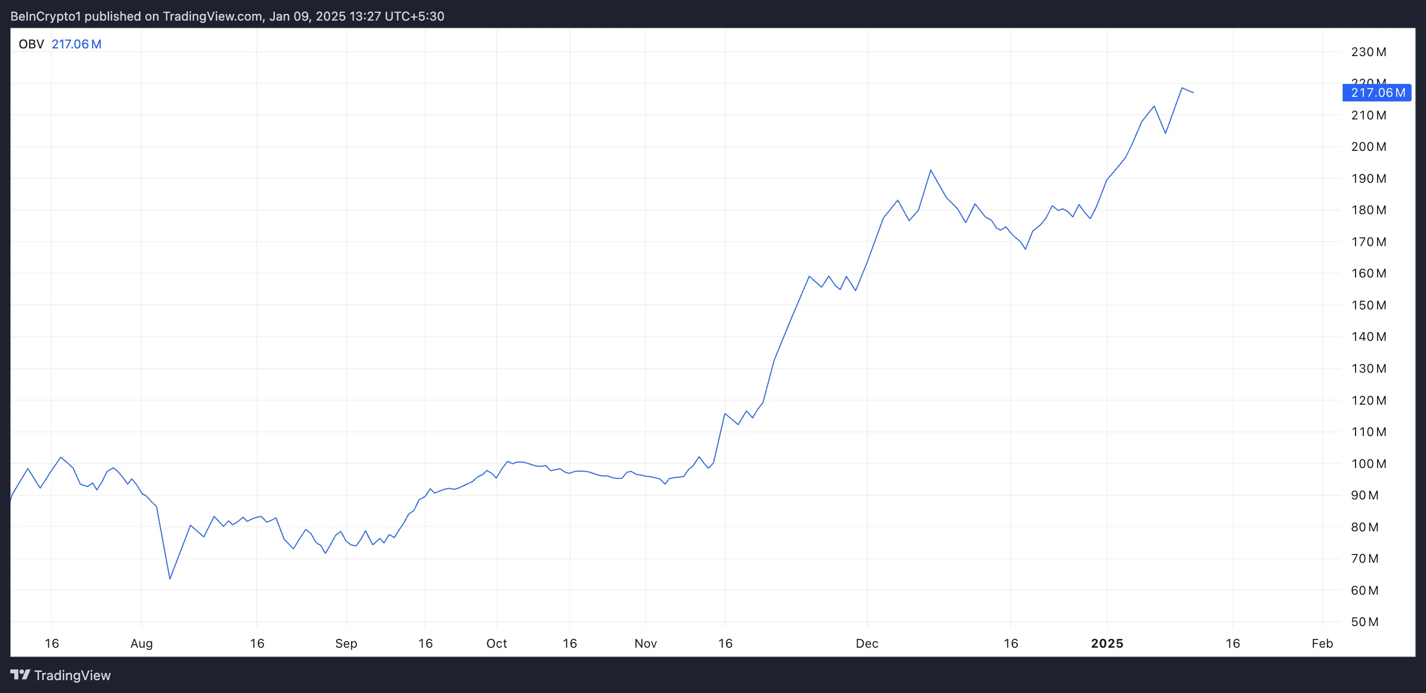Viewport: 1426px width, 693px height.
Task: Click the Dec time axis label
Action: click(x=867, y=643)
